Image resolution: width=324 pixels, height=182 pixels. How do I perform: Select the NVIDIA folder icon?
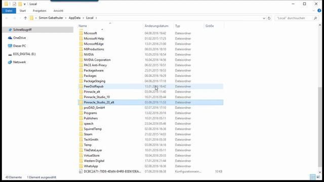[x=81, y=55]
